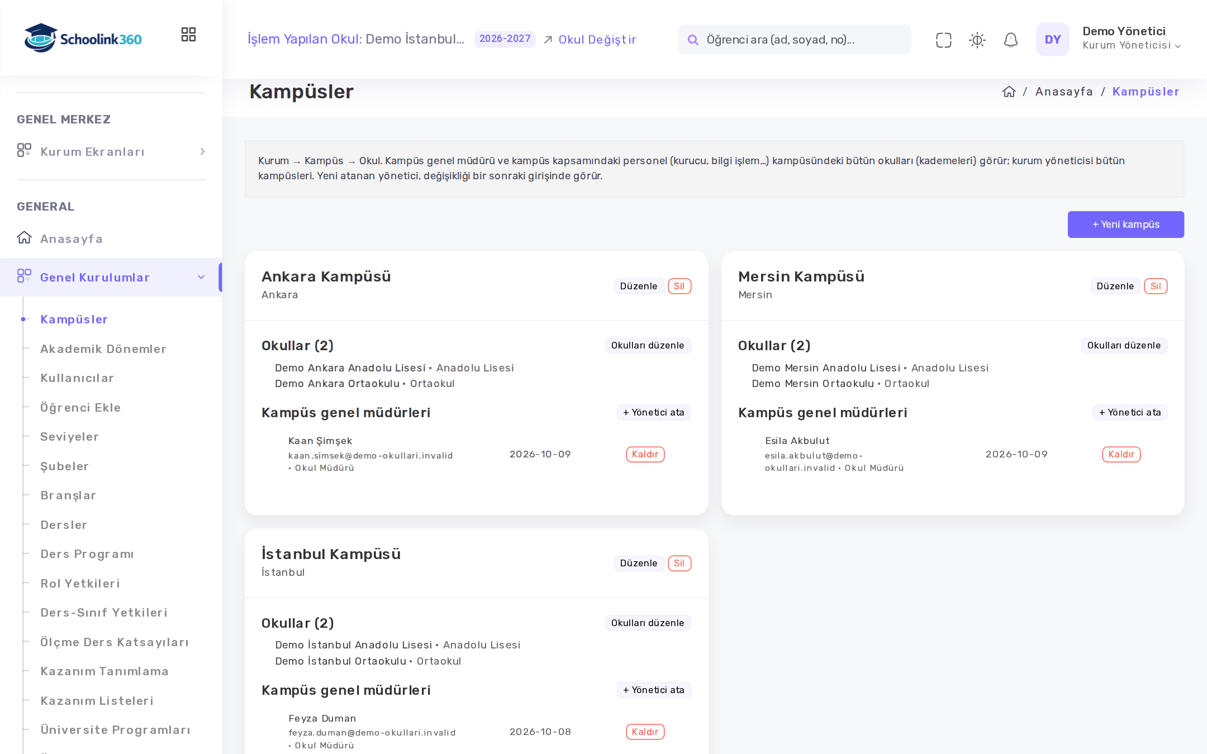The image size is (1207, 754).
Task: Open Şubeler sidebar item
Action: pos(65,466)
